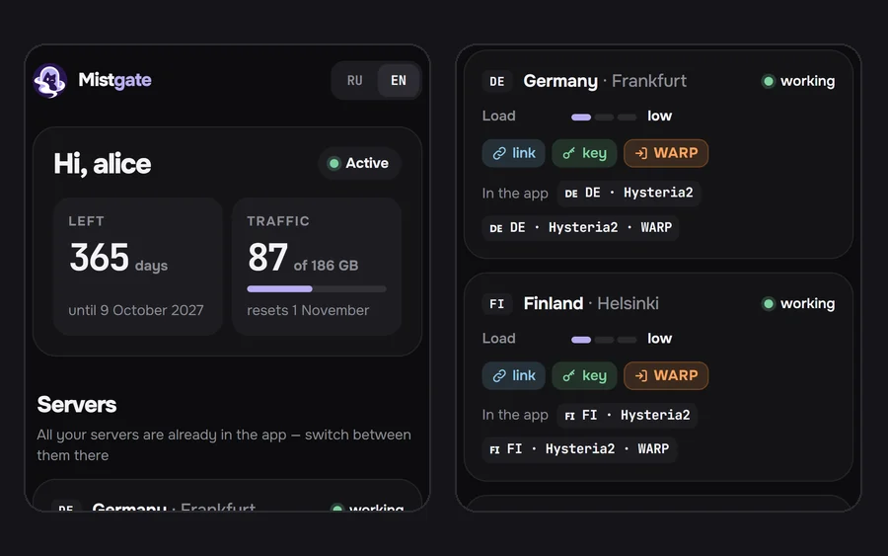Screen dimensions: 888x556
Task: Click "of 186 GB" text
Action: 326,266
